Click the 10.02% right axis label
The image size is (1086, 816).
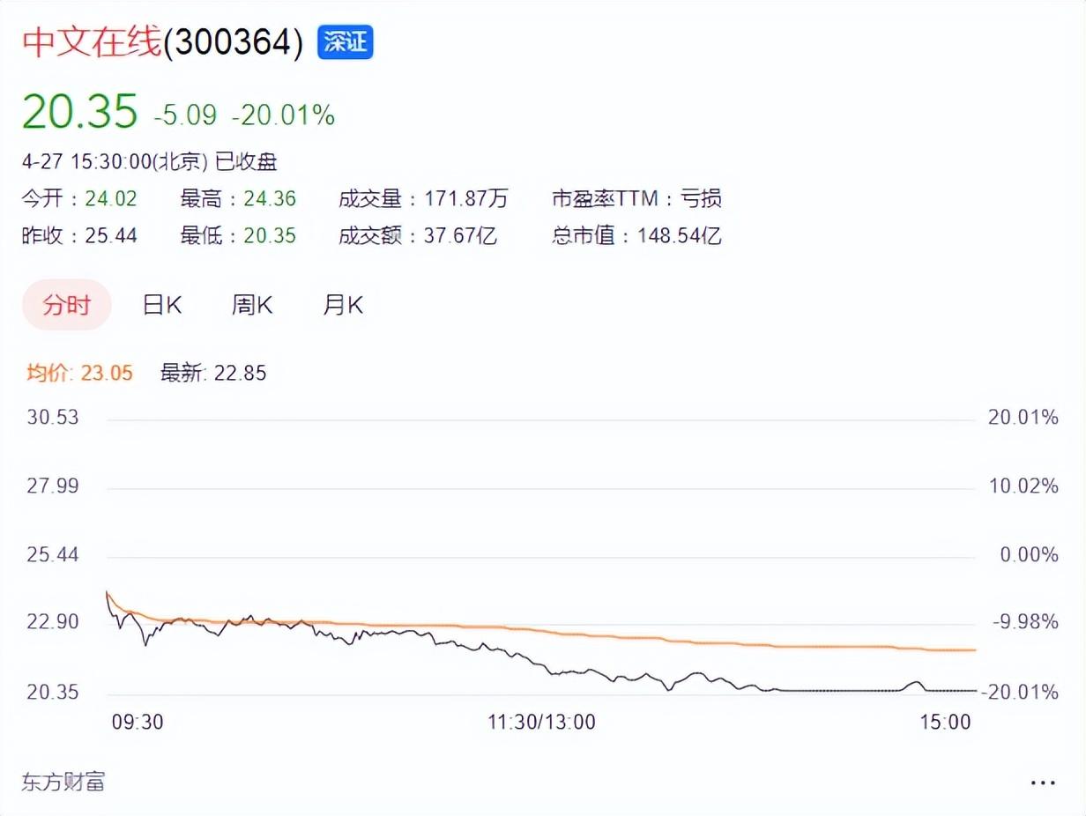pyautogui.click(x=1023, y=486)
